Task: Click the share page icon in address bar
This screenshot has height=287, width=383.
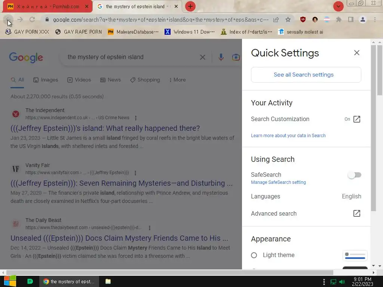Action: [x=276, y=19]
